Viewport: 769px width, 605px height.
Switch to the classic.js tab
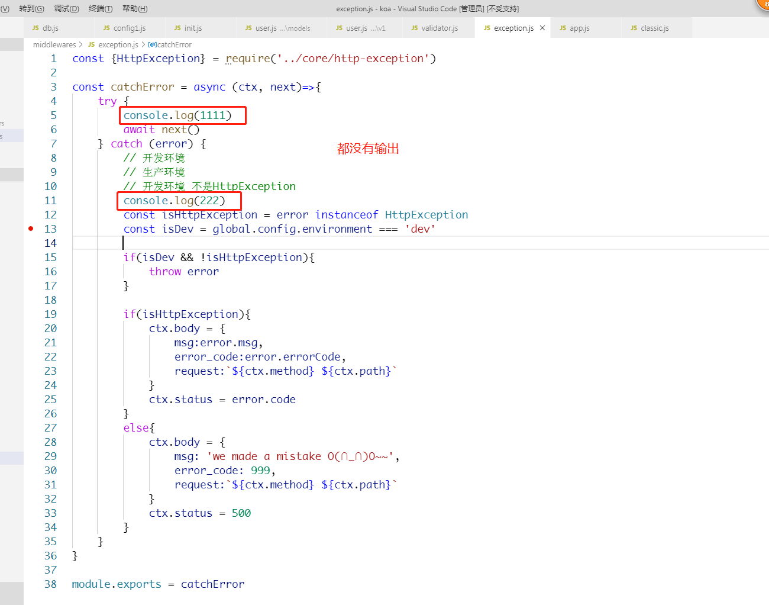[657, 28]
